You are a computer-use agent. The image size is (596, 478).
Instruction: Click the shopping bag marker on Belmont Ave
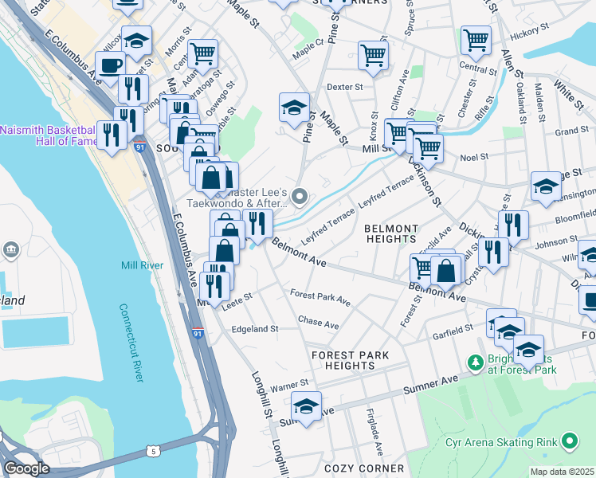click(x=445, y=272)
